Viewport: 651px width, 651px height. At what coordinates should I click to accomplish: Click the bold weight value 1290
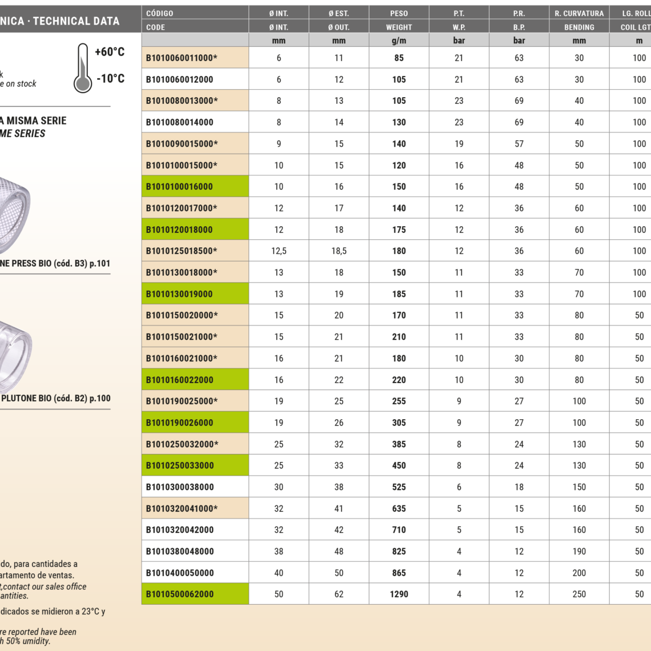pyautogui.click(x=399, y=594)
